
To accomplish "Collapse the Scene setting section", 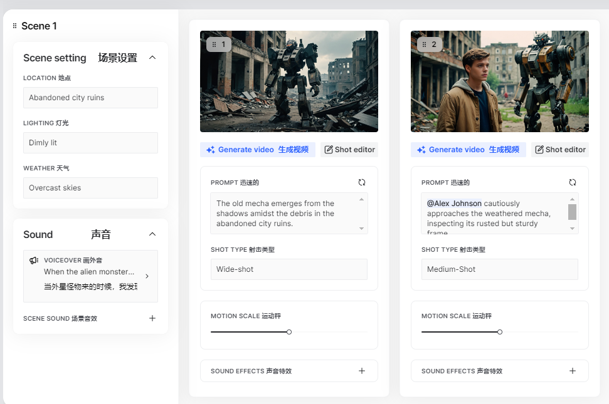I will point(152,58).
